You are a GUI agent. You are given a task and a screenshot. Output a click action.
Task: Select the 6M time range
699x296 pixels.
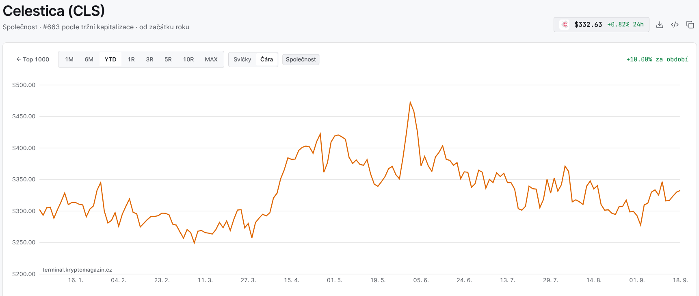(89, 59)
